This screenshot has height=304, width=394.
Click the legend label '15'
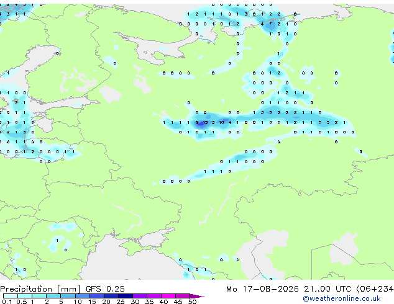pyautogui.click(x=92, y=302)
